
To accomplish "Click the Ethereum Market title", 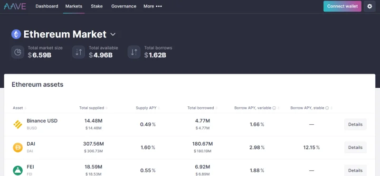I will pyautogui.click(x=65, y=34).
